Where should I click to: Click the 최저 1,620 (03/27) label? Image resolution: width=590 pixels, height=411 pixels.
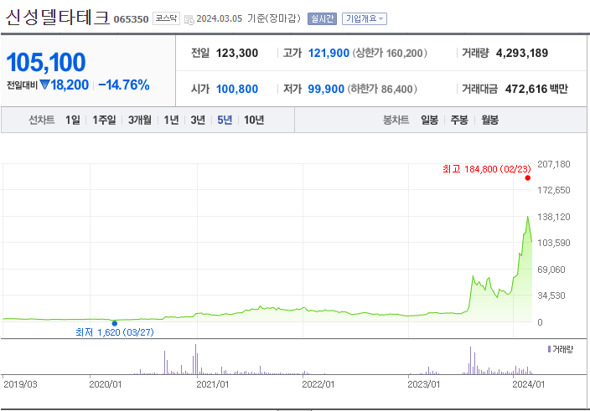(114, 332)
